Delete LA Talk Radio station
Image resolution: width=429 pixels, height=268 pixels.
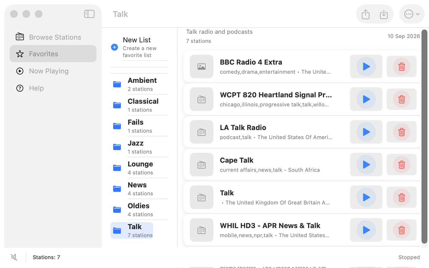pyautogui.click(x=402, y=132)
